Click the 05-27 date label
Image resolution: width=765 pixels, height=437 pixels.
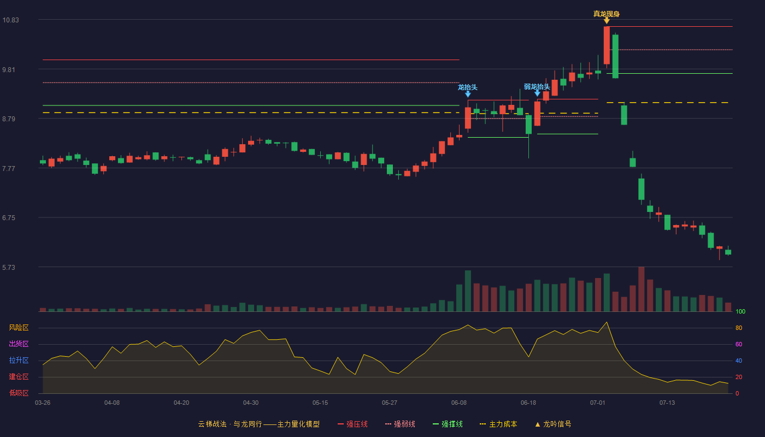[390, 403]
